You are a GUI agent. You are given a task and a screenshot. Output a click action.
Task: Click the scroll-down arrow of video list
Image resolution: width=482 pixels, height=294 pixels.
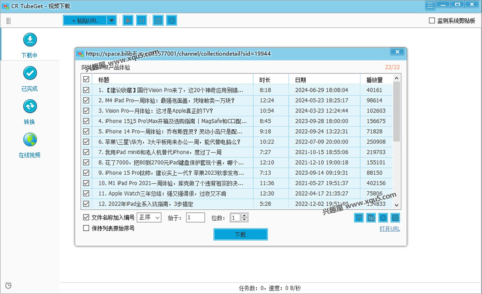point(396,205)
